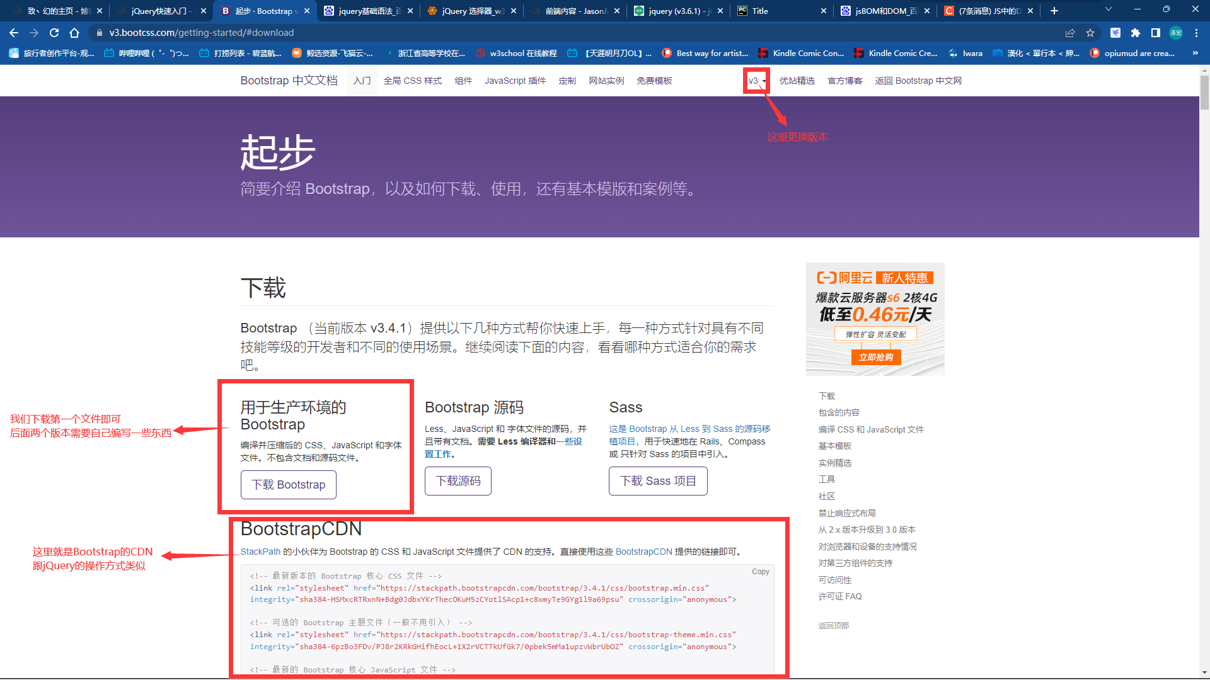1210x680 pixels.
Task: Open the BootstrapCDN hyperlink in the paragraph
Action: pos(643,552)
